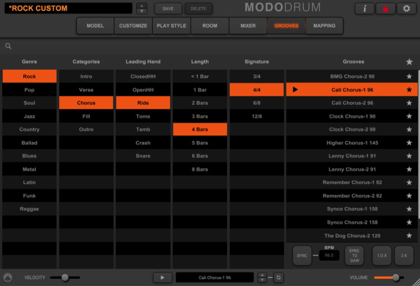Start playback with bottom transport play button
This screenshot has width=420, height=286.
pos(163,277)
